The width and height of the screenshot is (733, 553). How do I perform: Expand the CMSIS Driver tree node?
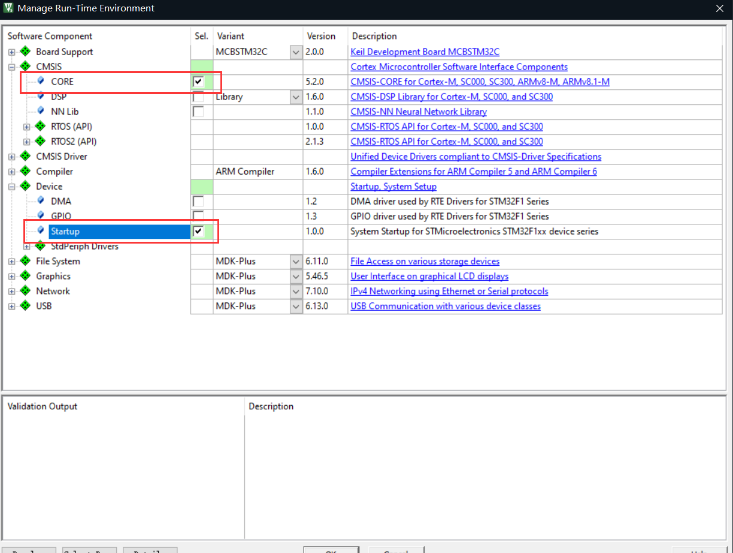pyautogui.click(x=11, y=157)
